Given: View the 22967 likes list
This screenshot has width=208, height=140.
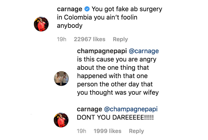Looking at the screenshot, I should pos(89,39).
